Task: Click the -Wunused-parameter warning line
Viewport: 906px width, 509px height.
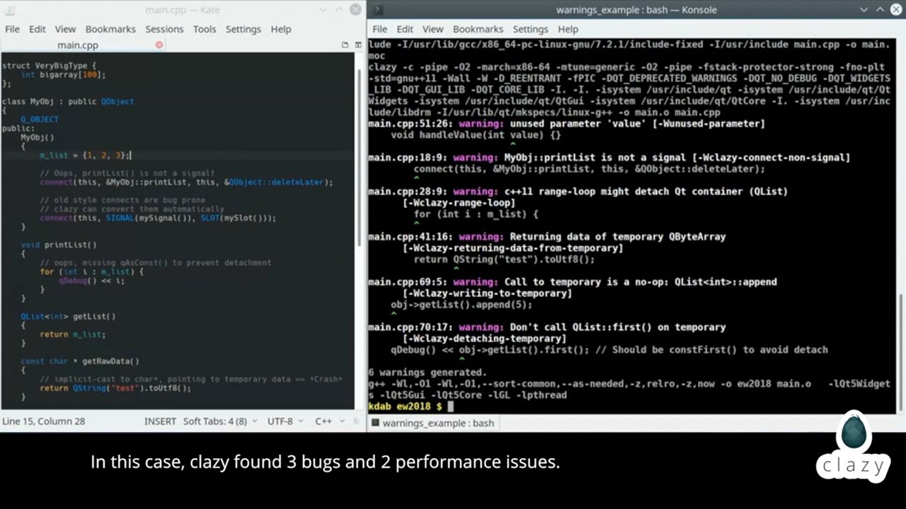Action: [x=566, y=124]
